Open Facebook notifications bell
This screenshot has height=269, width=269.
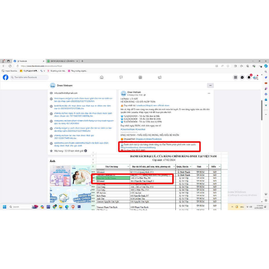pyautogui.click(x=249, y=77)
